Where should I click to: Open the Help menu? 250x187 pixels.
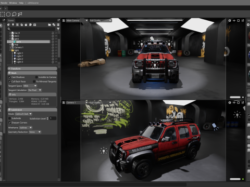click(x=21, y=3)
